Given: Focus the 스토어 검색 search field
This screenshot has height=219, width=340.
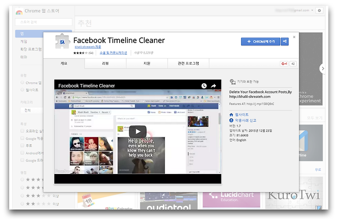Looking at the screenshot, I should pos(43,22).
